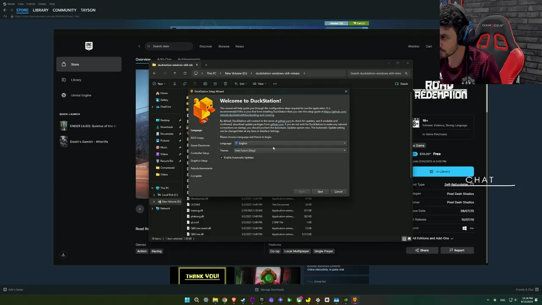Click Next in the DuckStation Setup Wizard
Screen dimensions: 542x305
click(320, 191)
